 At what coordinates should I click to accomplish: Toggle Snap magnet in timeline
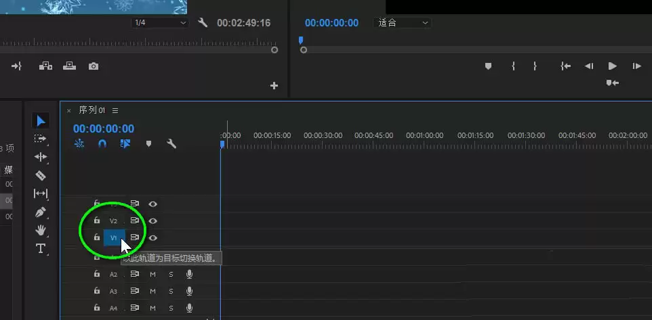pyautogui.click(x=102, y=143)
